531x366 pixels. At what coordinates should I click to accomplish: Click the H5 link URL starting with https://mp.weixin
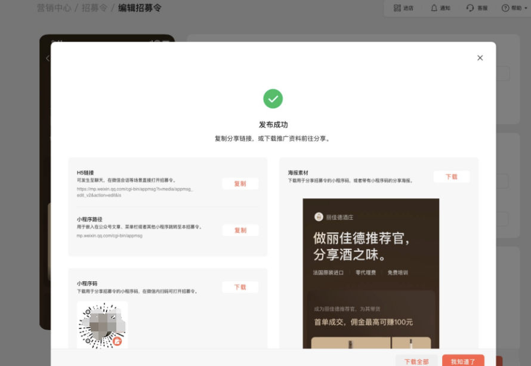135,192
